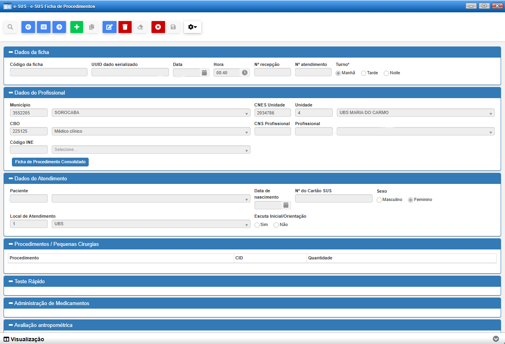Go to next record with right arrow
505x344 pixels.
point(59,27)
